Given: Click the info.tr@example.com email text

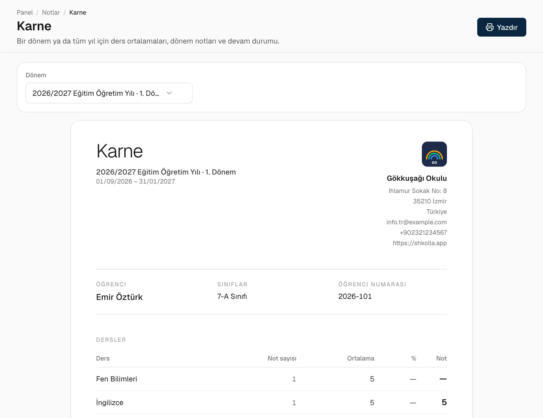Looking at the screenshot, I should tap(416, 222).
